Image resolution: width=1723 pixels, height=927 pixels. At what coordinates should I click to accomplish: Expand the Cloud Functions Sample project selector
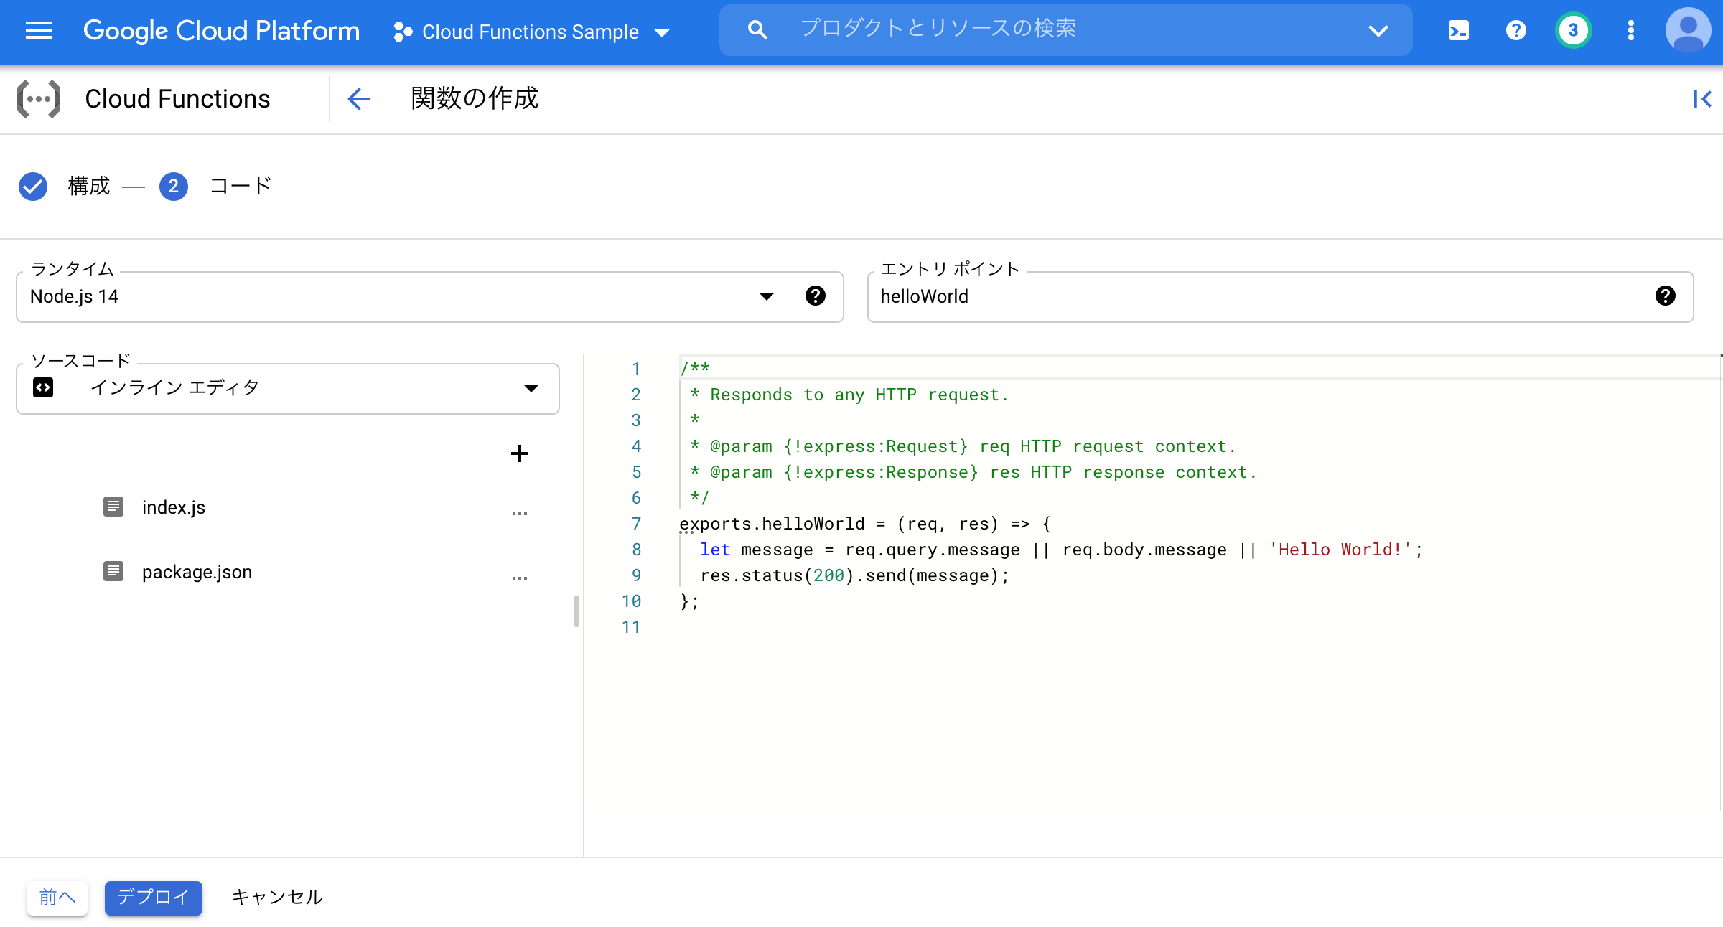click(661, 32)
